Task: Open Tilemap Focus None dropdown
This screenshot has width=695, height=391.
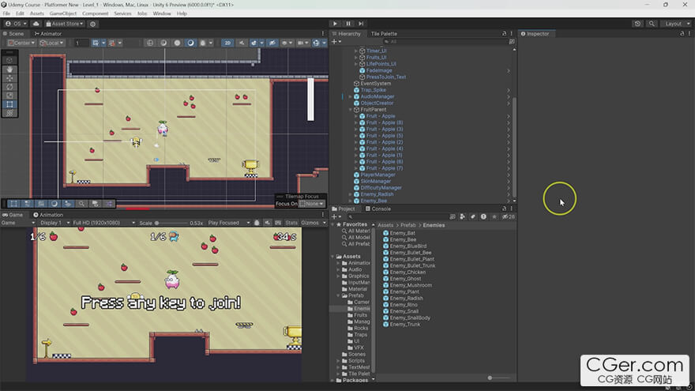Action: (312, 204)
